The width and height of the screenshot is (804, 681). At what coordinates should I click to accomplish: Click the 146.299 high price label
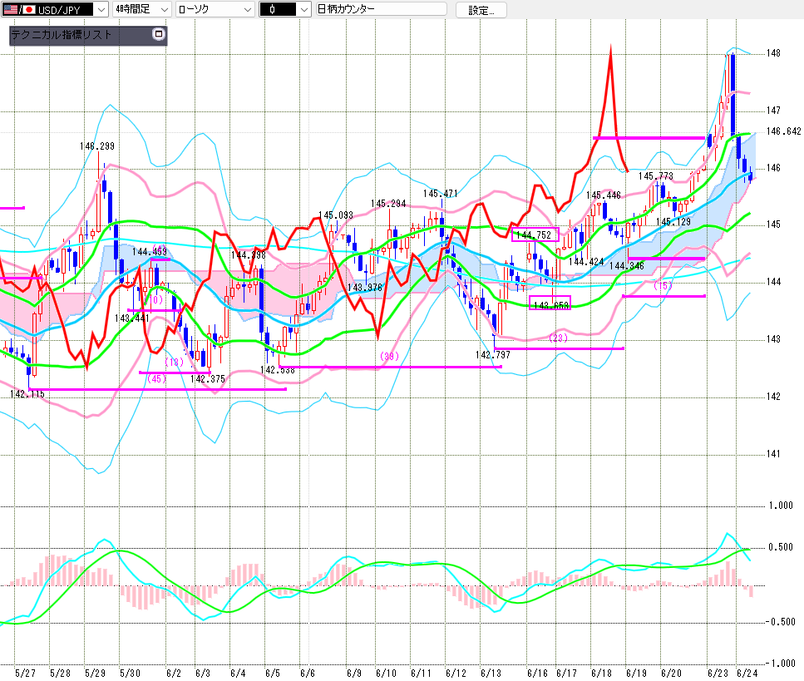tap(97, 146)
